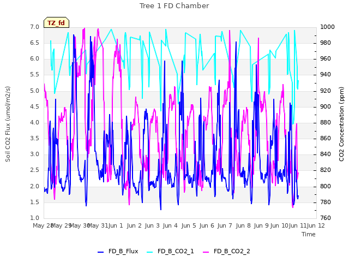The image size is (349, 262).
Task: Click the Jun 12 date tick label
Action: click(316, 225)
